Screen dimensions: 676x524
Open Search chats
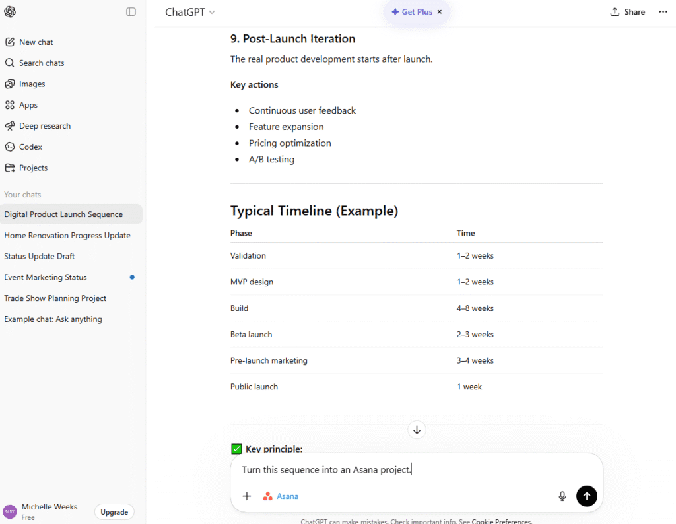tap(40, 63)
